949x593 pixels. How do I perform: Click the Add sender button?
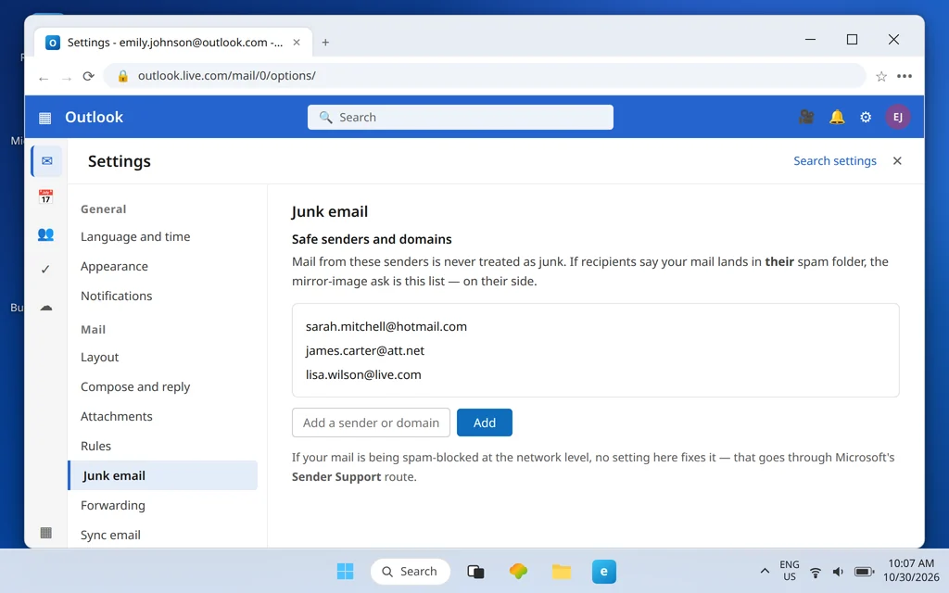pyautogui.click(x=484, y=423)
